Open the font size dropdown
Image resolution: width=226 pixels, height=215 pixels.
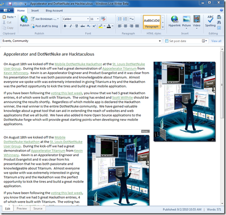pyautogui.click(x=95, y=19)
